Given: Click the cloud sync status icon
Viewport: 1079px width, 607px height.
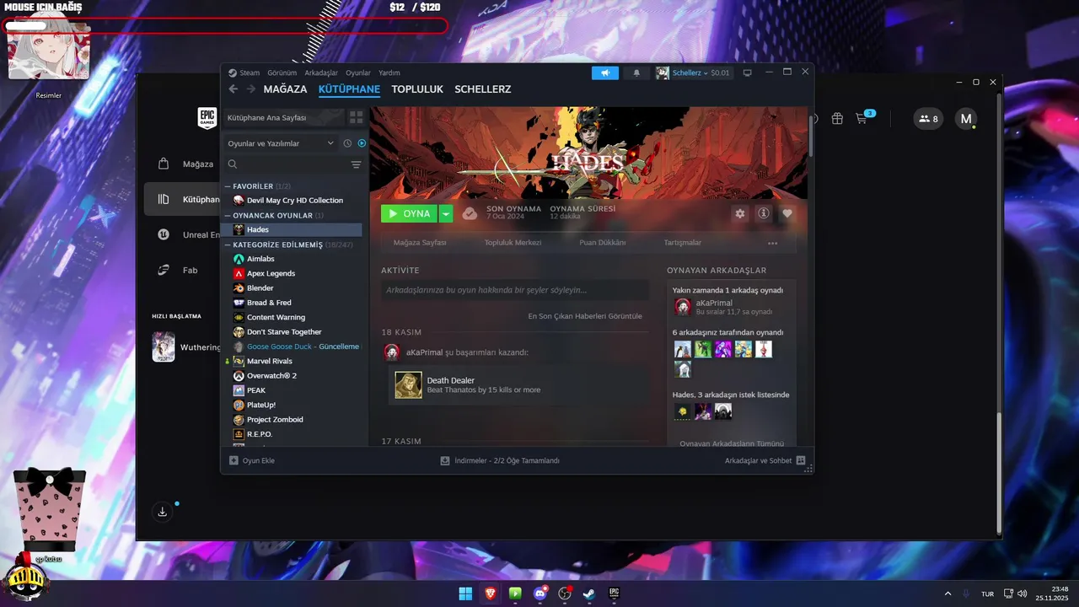Looking at the screenshot, I should point(470,213).
